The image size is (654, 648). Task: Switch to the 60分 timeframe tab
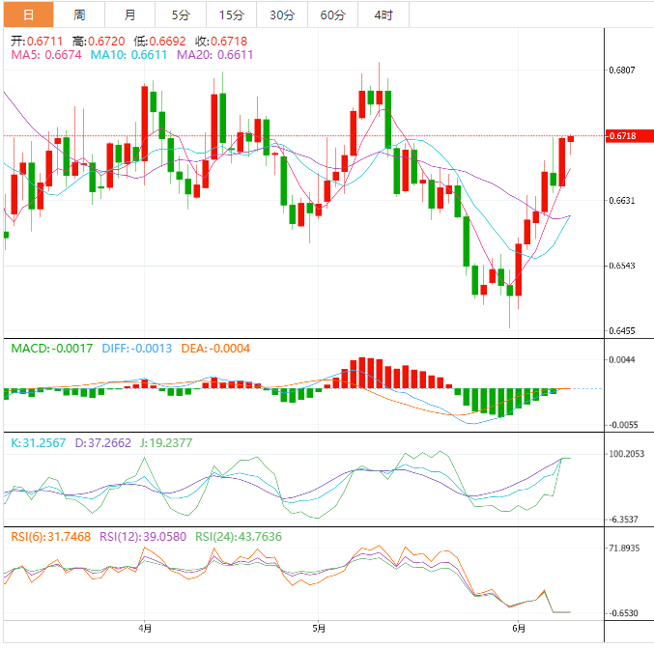332,14
